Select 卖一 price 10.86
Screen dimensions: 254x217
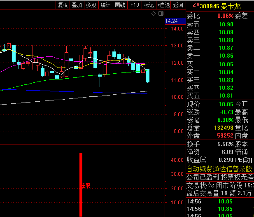tap(226, 56)
